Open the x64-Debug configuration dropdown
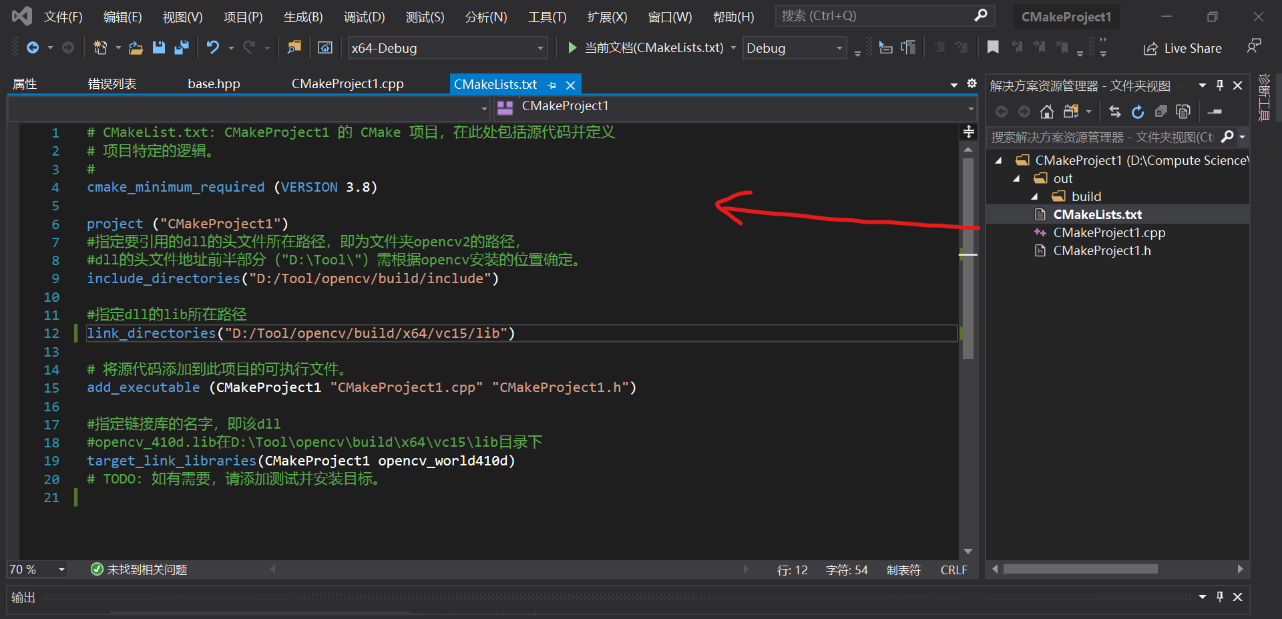The width and height of the screenshot is (1282, 619). tap(540, 47)
